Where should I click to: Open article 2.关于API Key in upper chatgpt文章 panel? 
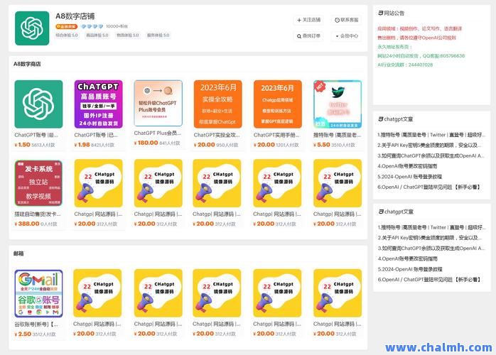pyautogui.click(x=429, y=145)
